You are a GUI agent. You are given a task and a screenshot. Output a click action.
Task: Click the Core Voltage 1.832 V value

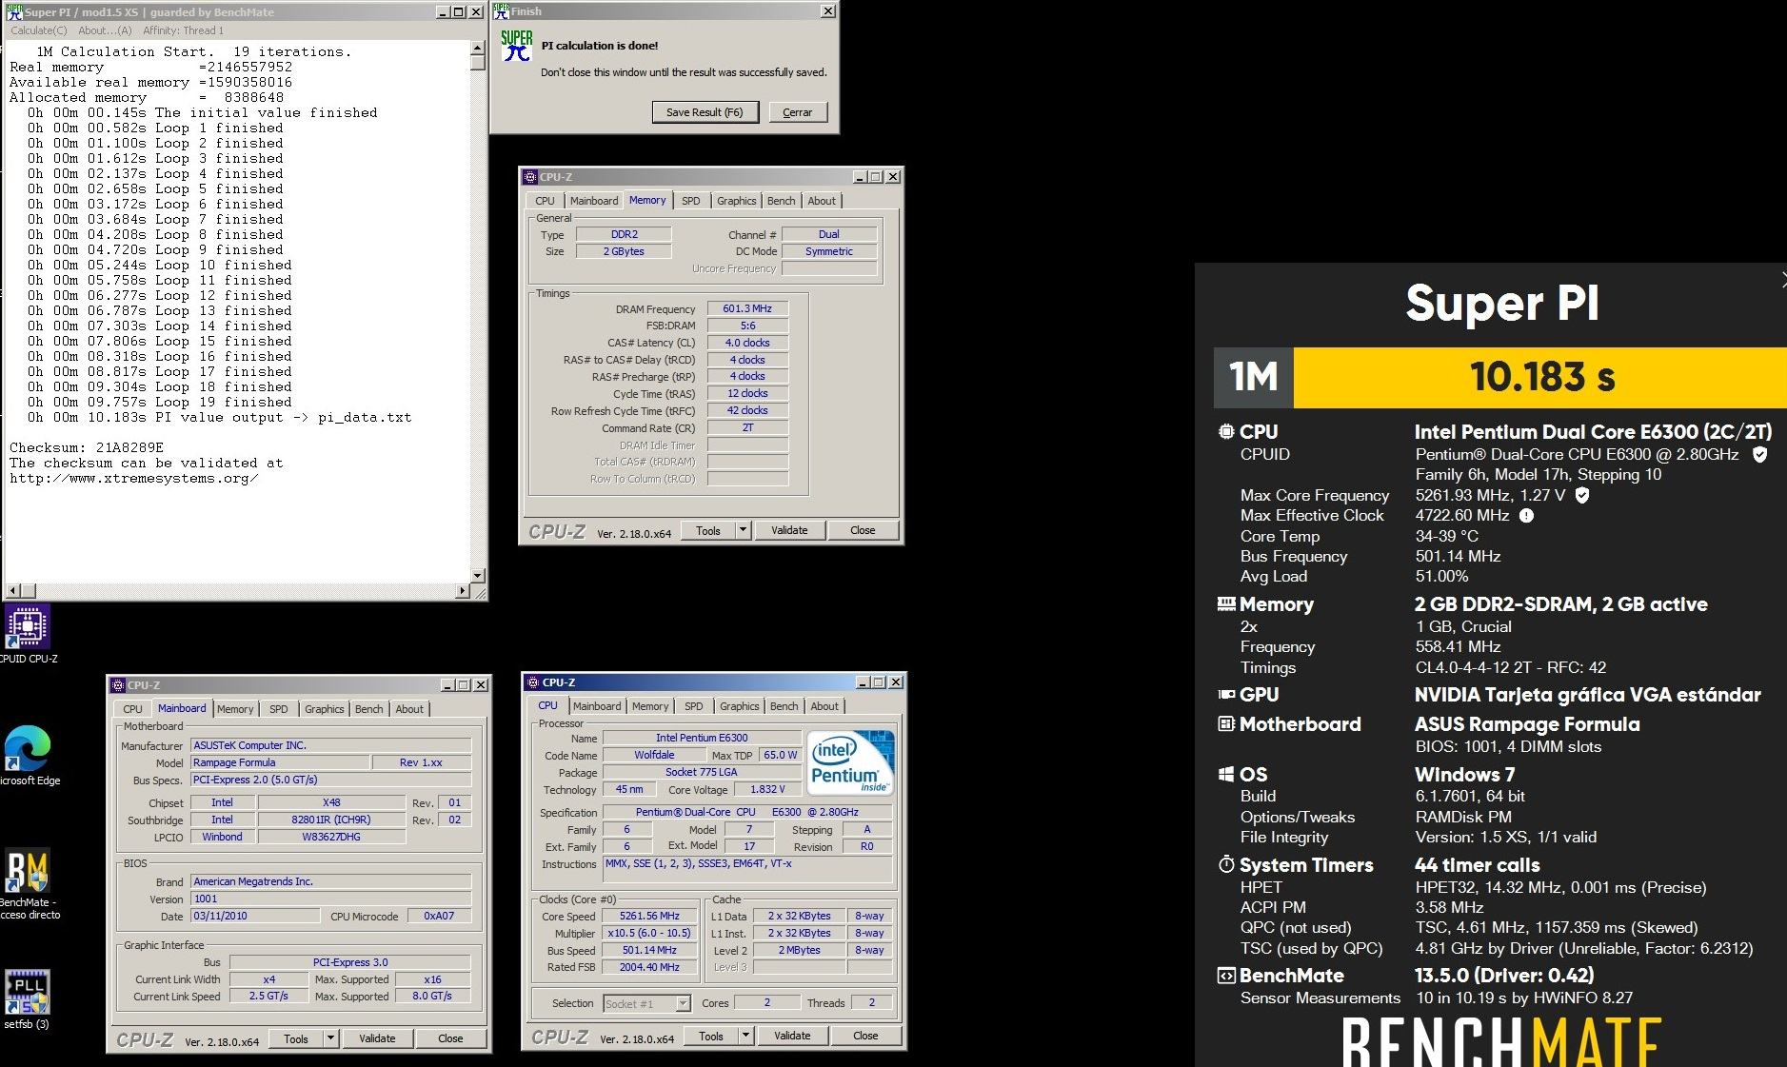click(x=766, y=789)
